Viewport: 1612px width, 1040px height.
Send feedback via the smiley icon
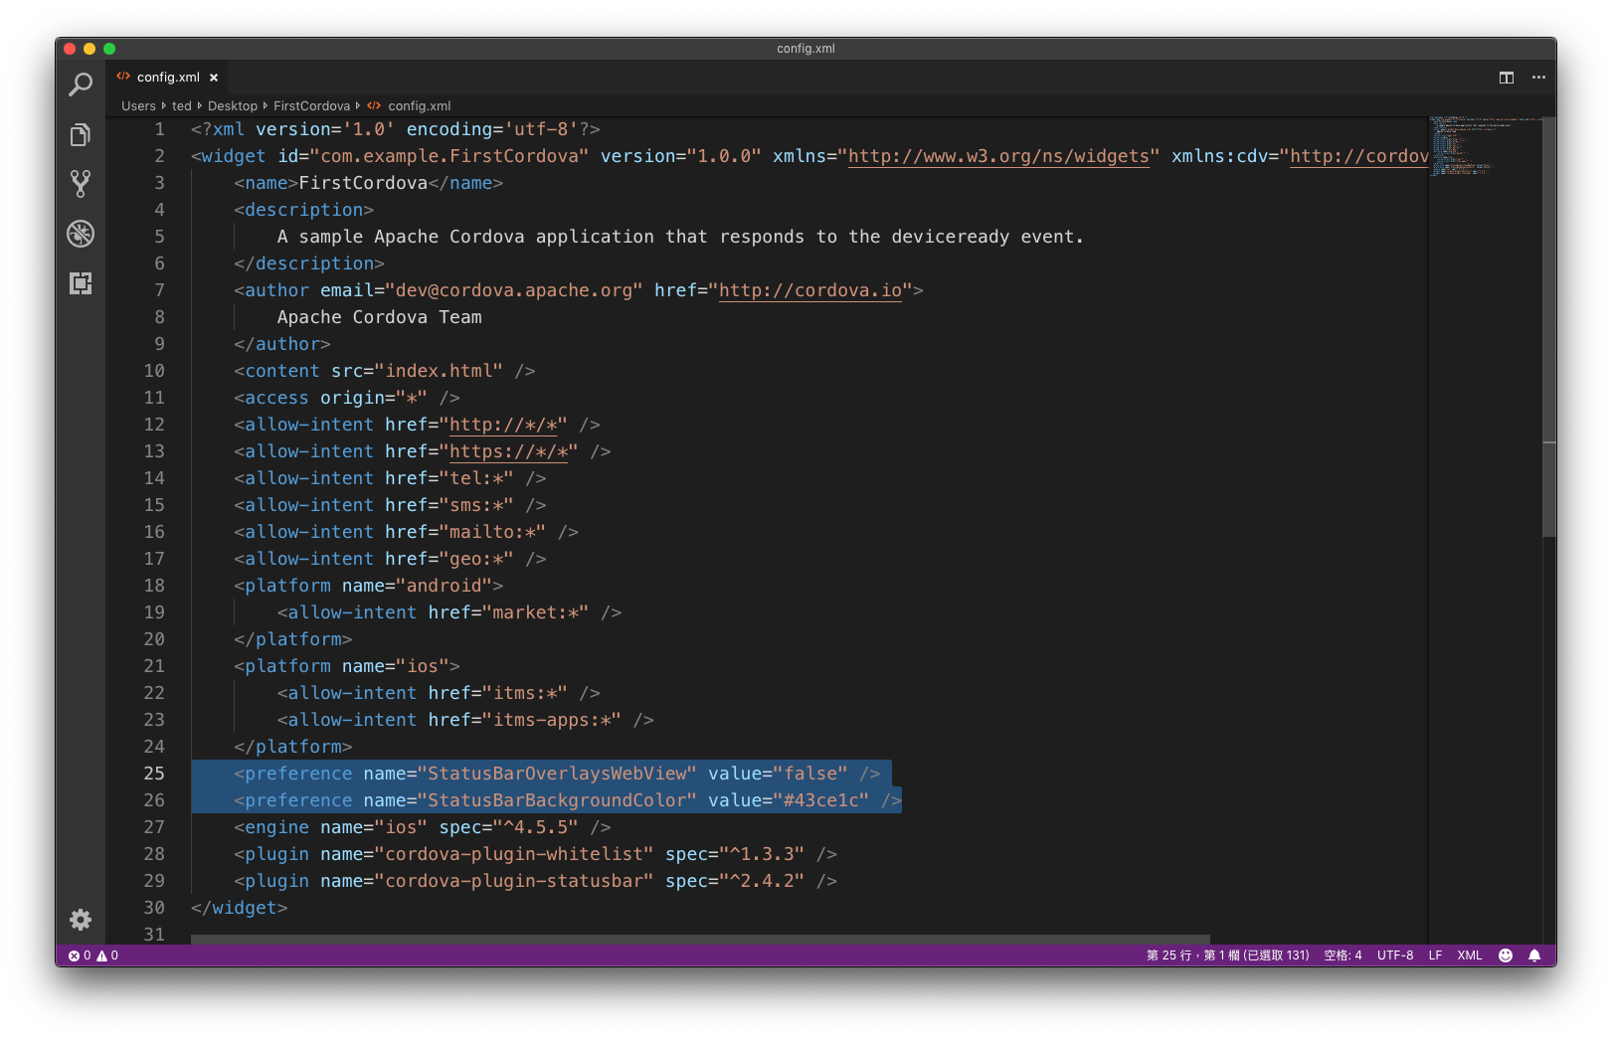tap(1505, 955)
